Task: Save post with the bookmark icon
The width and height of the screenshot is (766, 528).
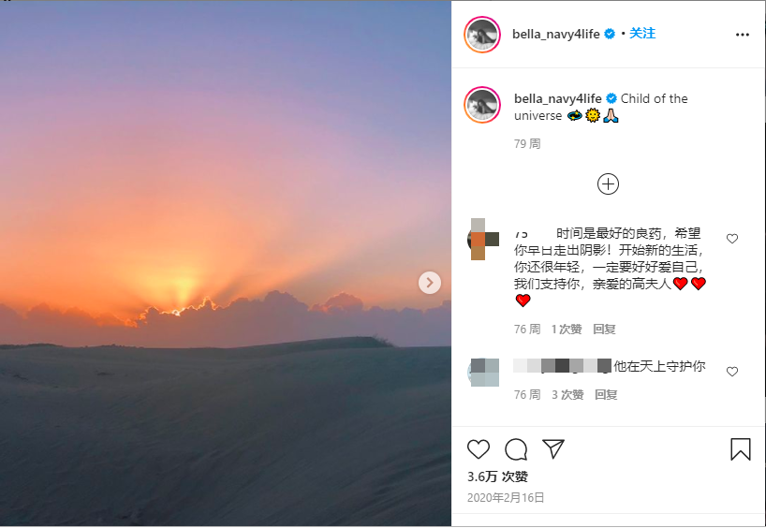Action: (741, 448)
